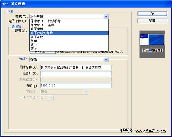Select 居中帧 1 - 仅供参考 style option

69,21
